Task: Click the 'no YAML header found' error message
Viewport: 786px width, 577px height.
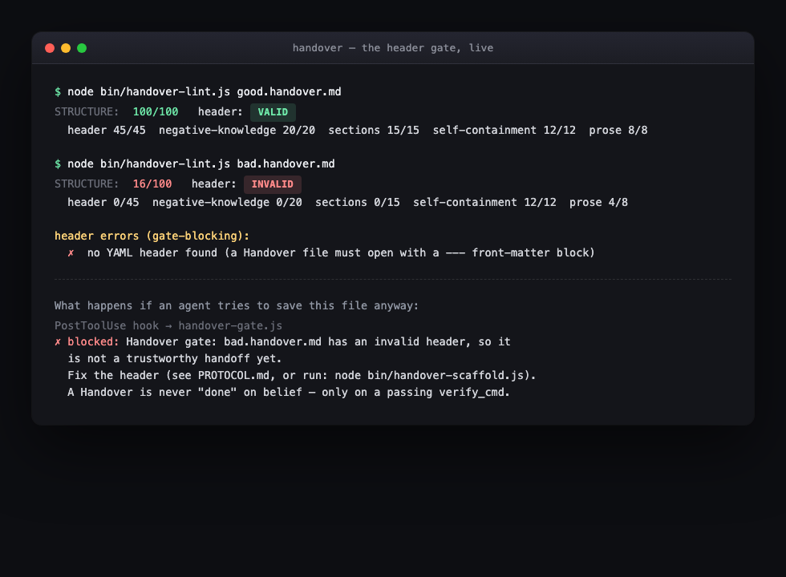Action: click(x=341, y=253)
